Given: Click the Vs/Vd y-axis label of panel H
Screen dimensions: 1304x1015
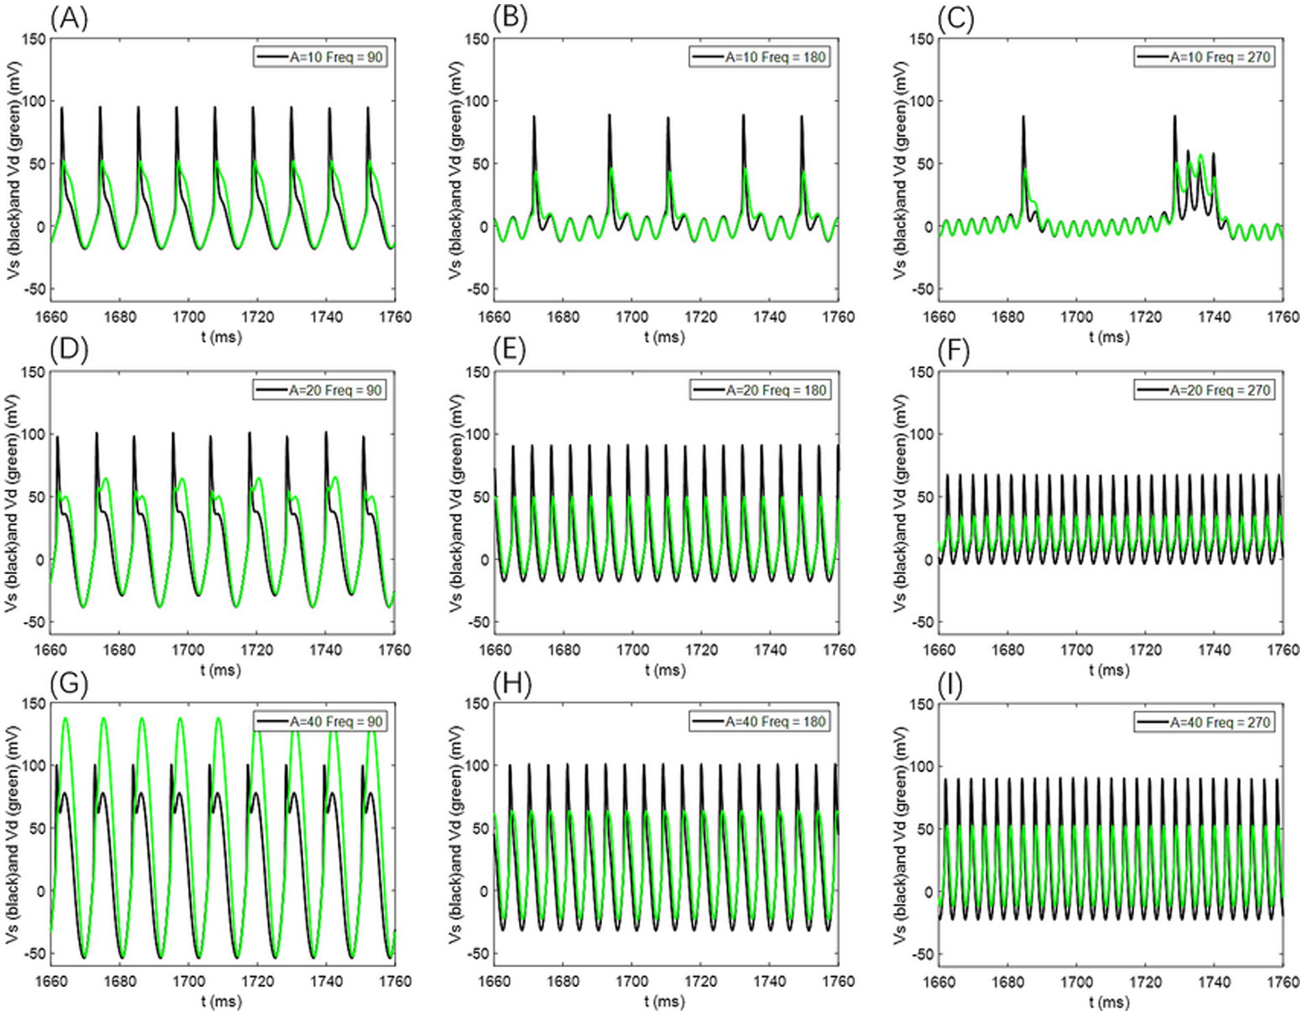Looking at the screenshot, I should 455,835.
